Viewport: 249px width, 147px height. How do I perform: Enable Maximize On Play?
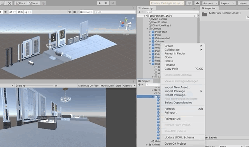tap(88, 86)
